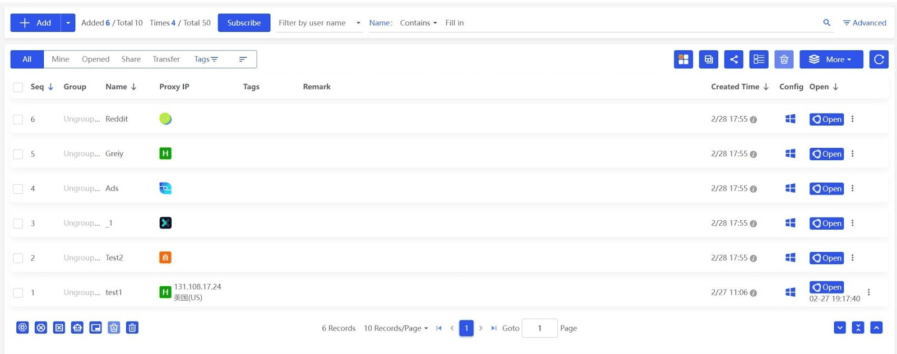Open three-dot menu for Reddit row
Image resolution: width=897 pixels, height=354 pixels.
[852, 119]
